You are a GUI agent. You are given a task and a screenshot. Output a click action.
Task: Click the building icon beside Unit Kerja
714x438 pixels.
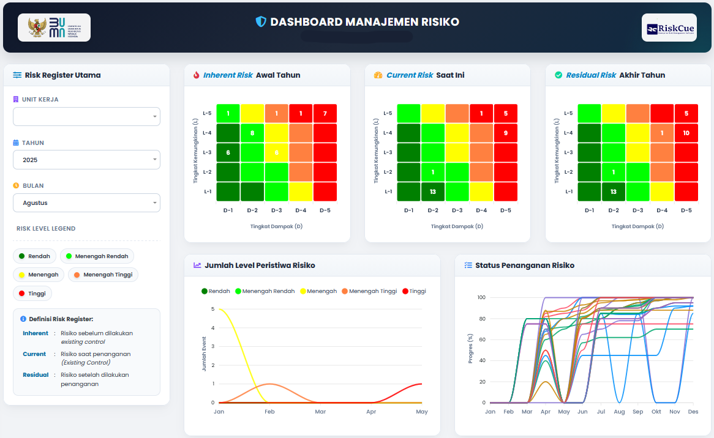click(16, 99)
